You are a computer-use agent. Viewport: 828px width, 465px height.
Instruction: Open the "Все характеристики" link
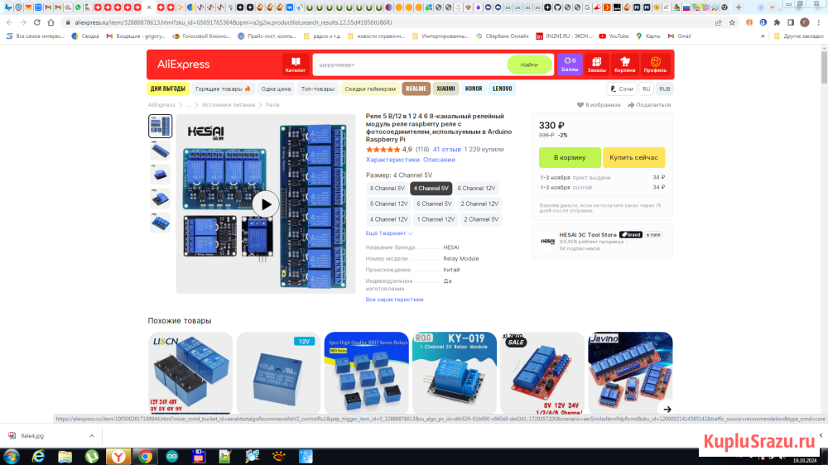[x=394, y=300]
